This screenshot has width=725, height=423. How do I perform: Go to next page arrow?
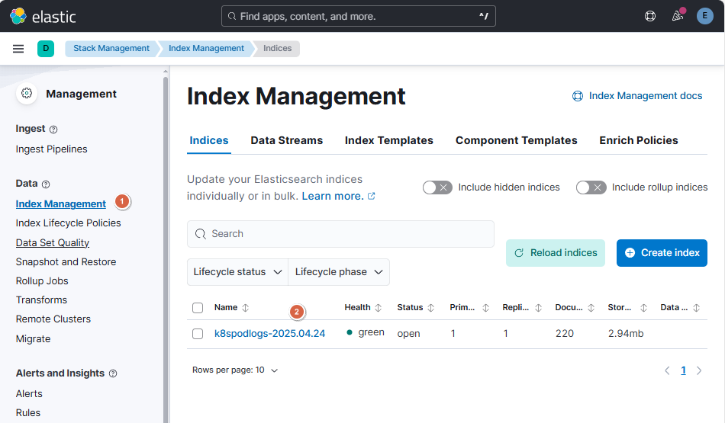(x=699, y=370)
